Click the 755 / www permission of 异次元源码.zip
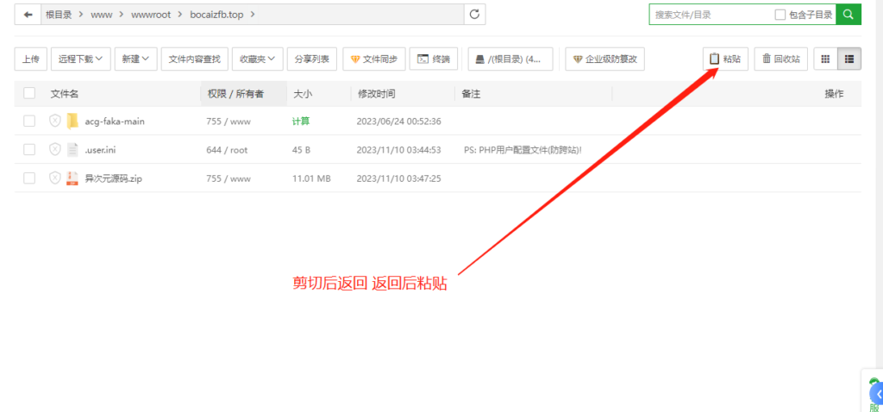The height and width of the screenshot is (412, 883). tap(229, 178)
